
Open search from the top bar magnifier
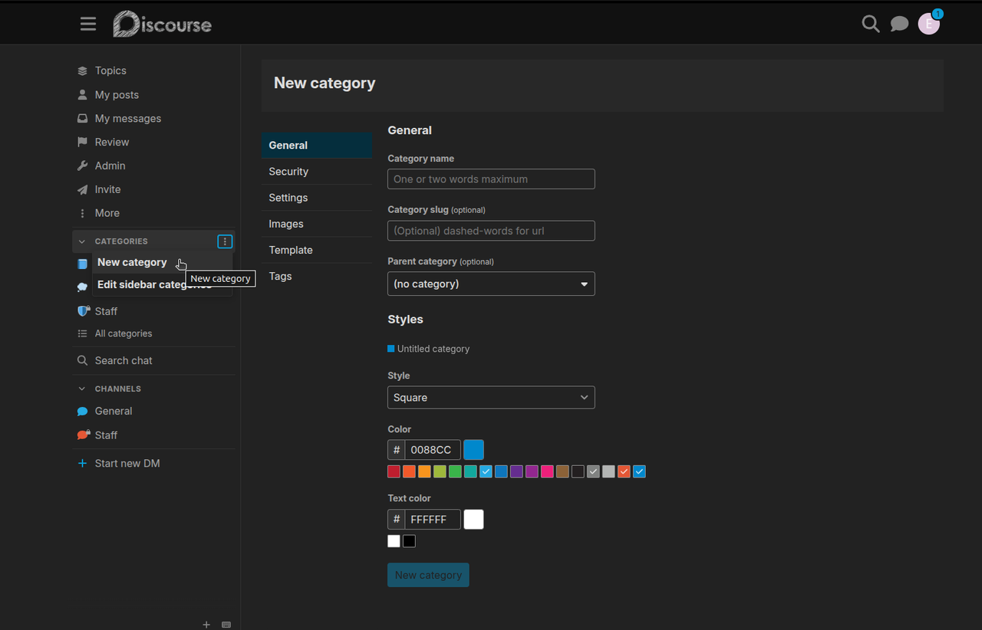[x=870, y=24]
